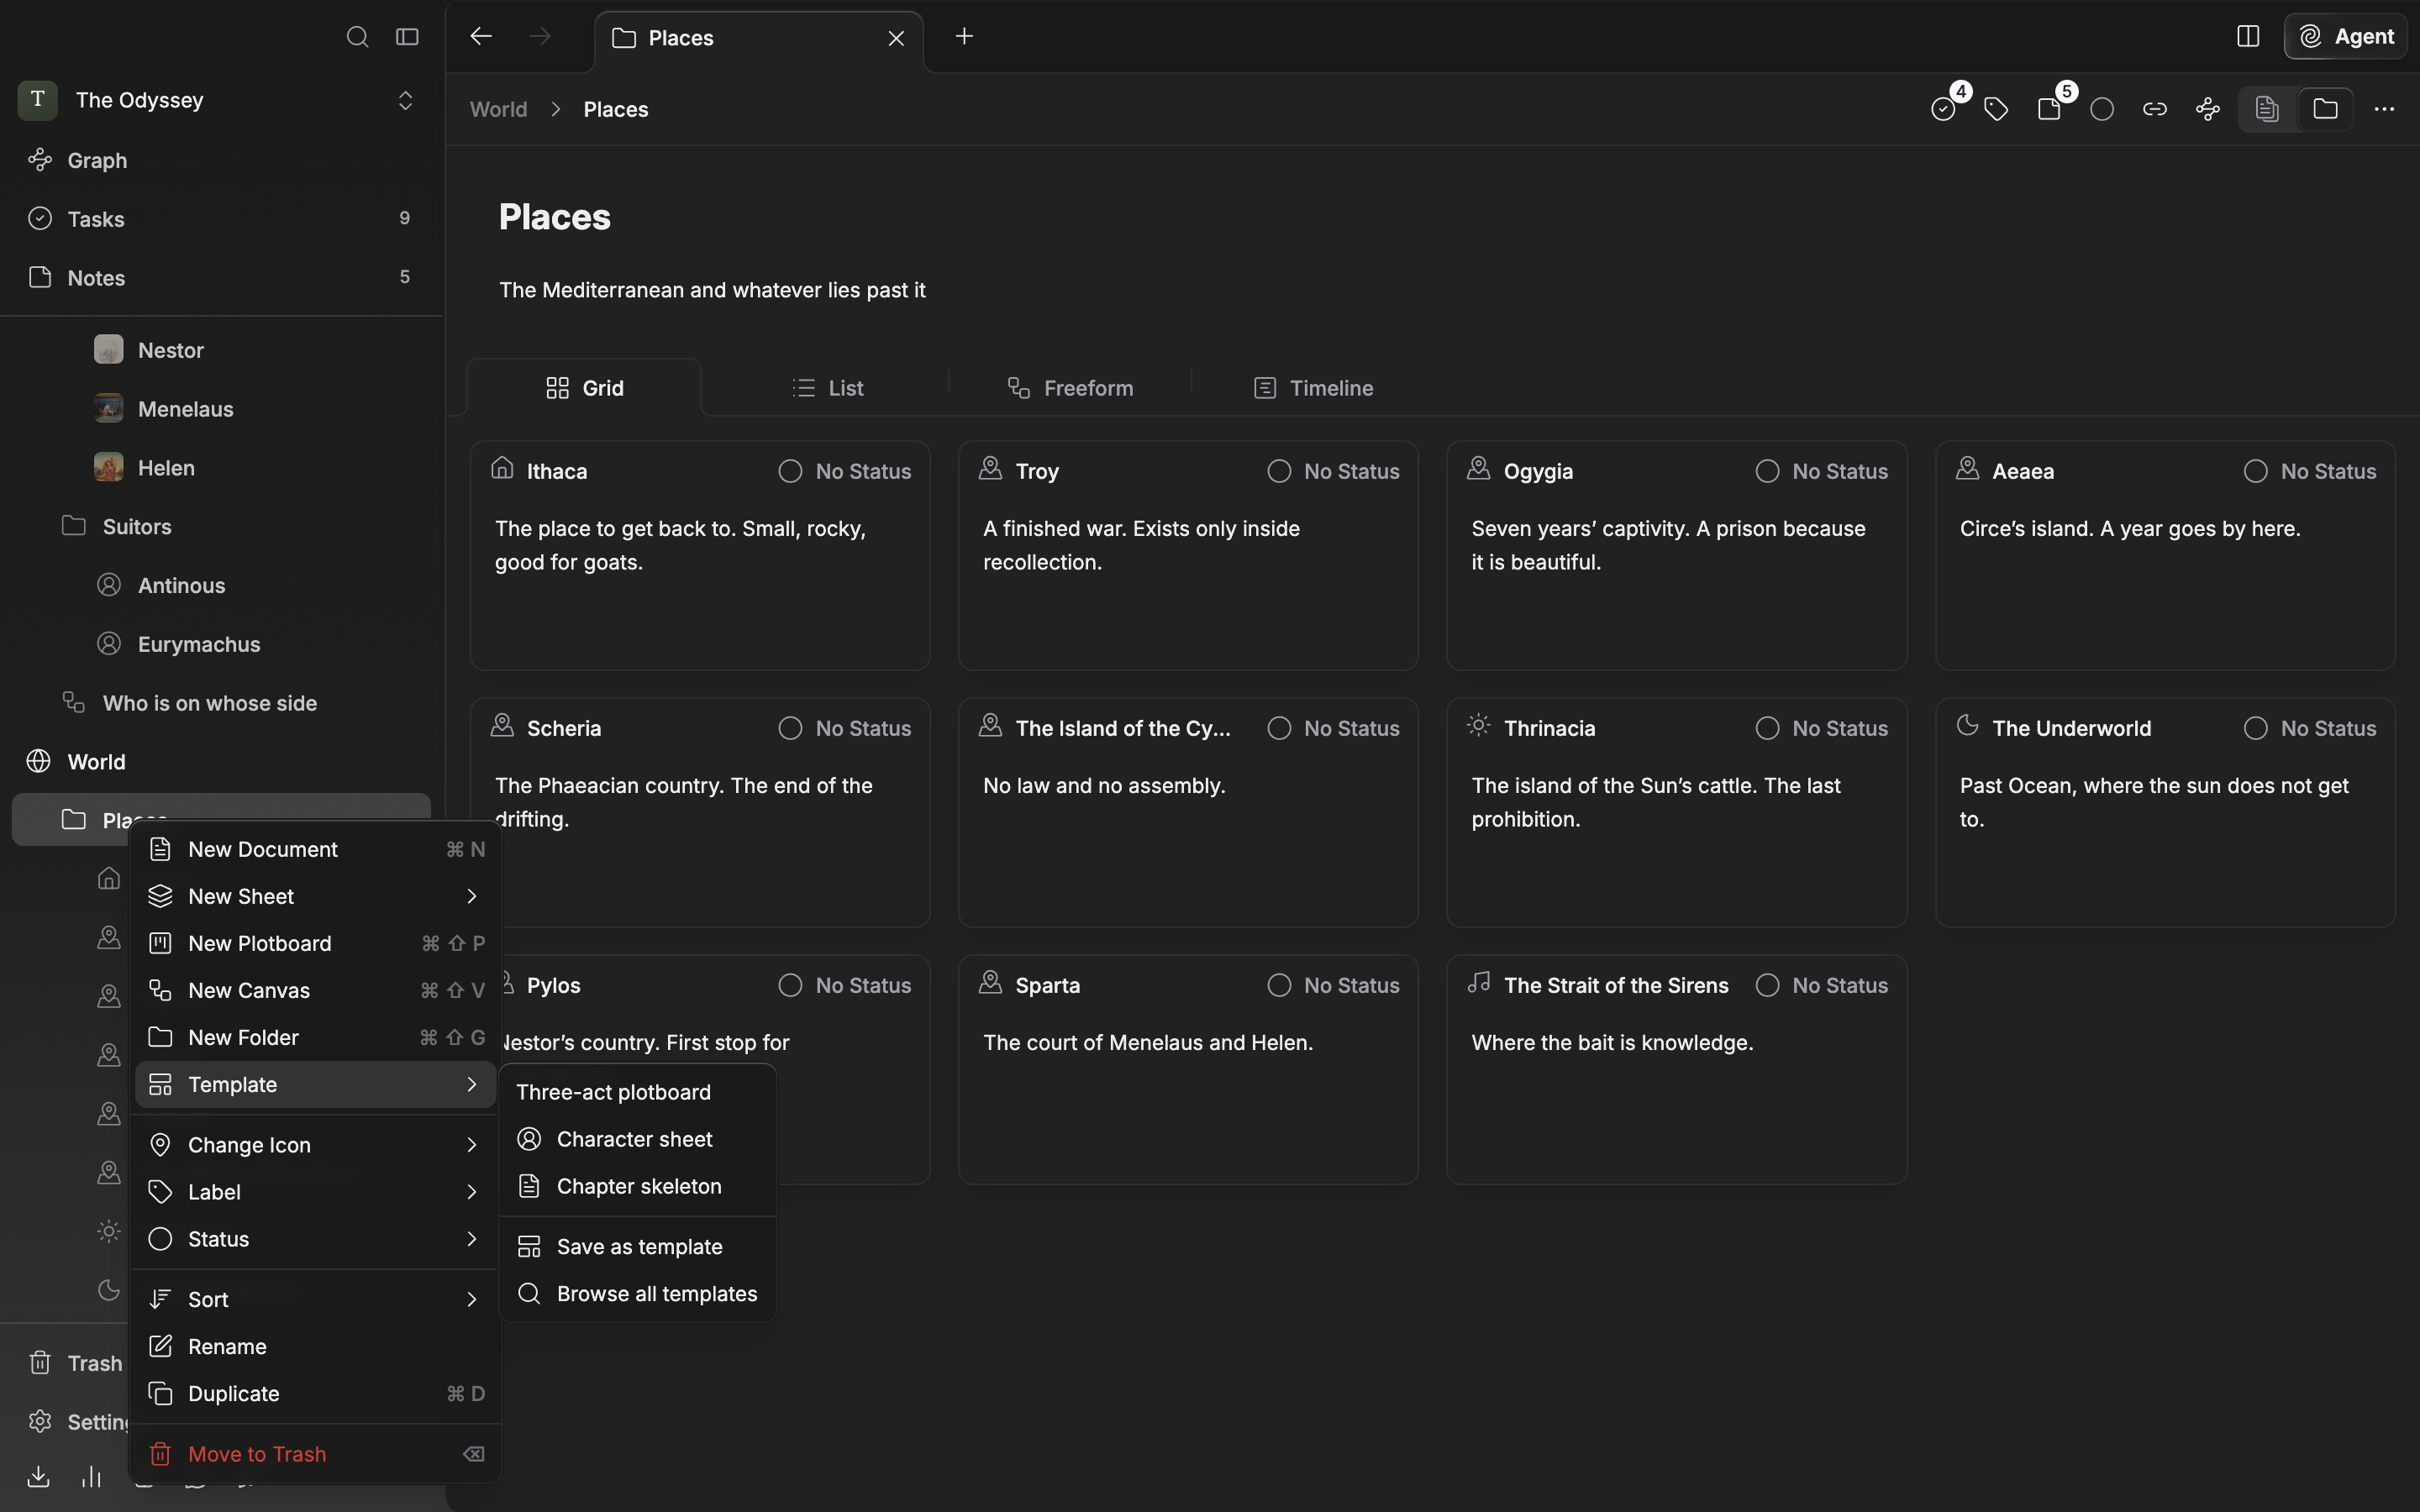The width and height of the screenshot is (2420, 1512).
Task: Go to World in breadcrumb
Action: (498, 109)
